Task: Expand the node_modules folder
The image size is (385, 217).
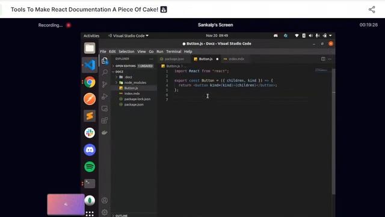Action: (135, 83)
